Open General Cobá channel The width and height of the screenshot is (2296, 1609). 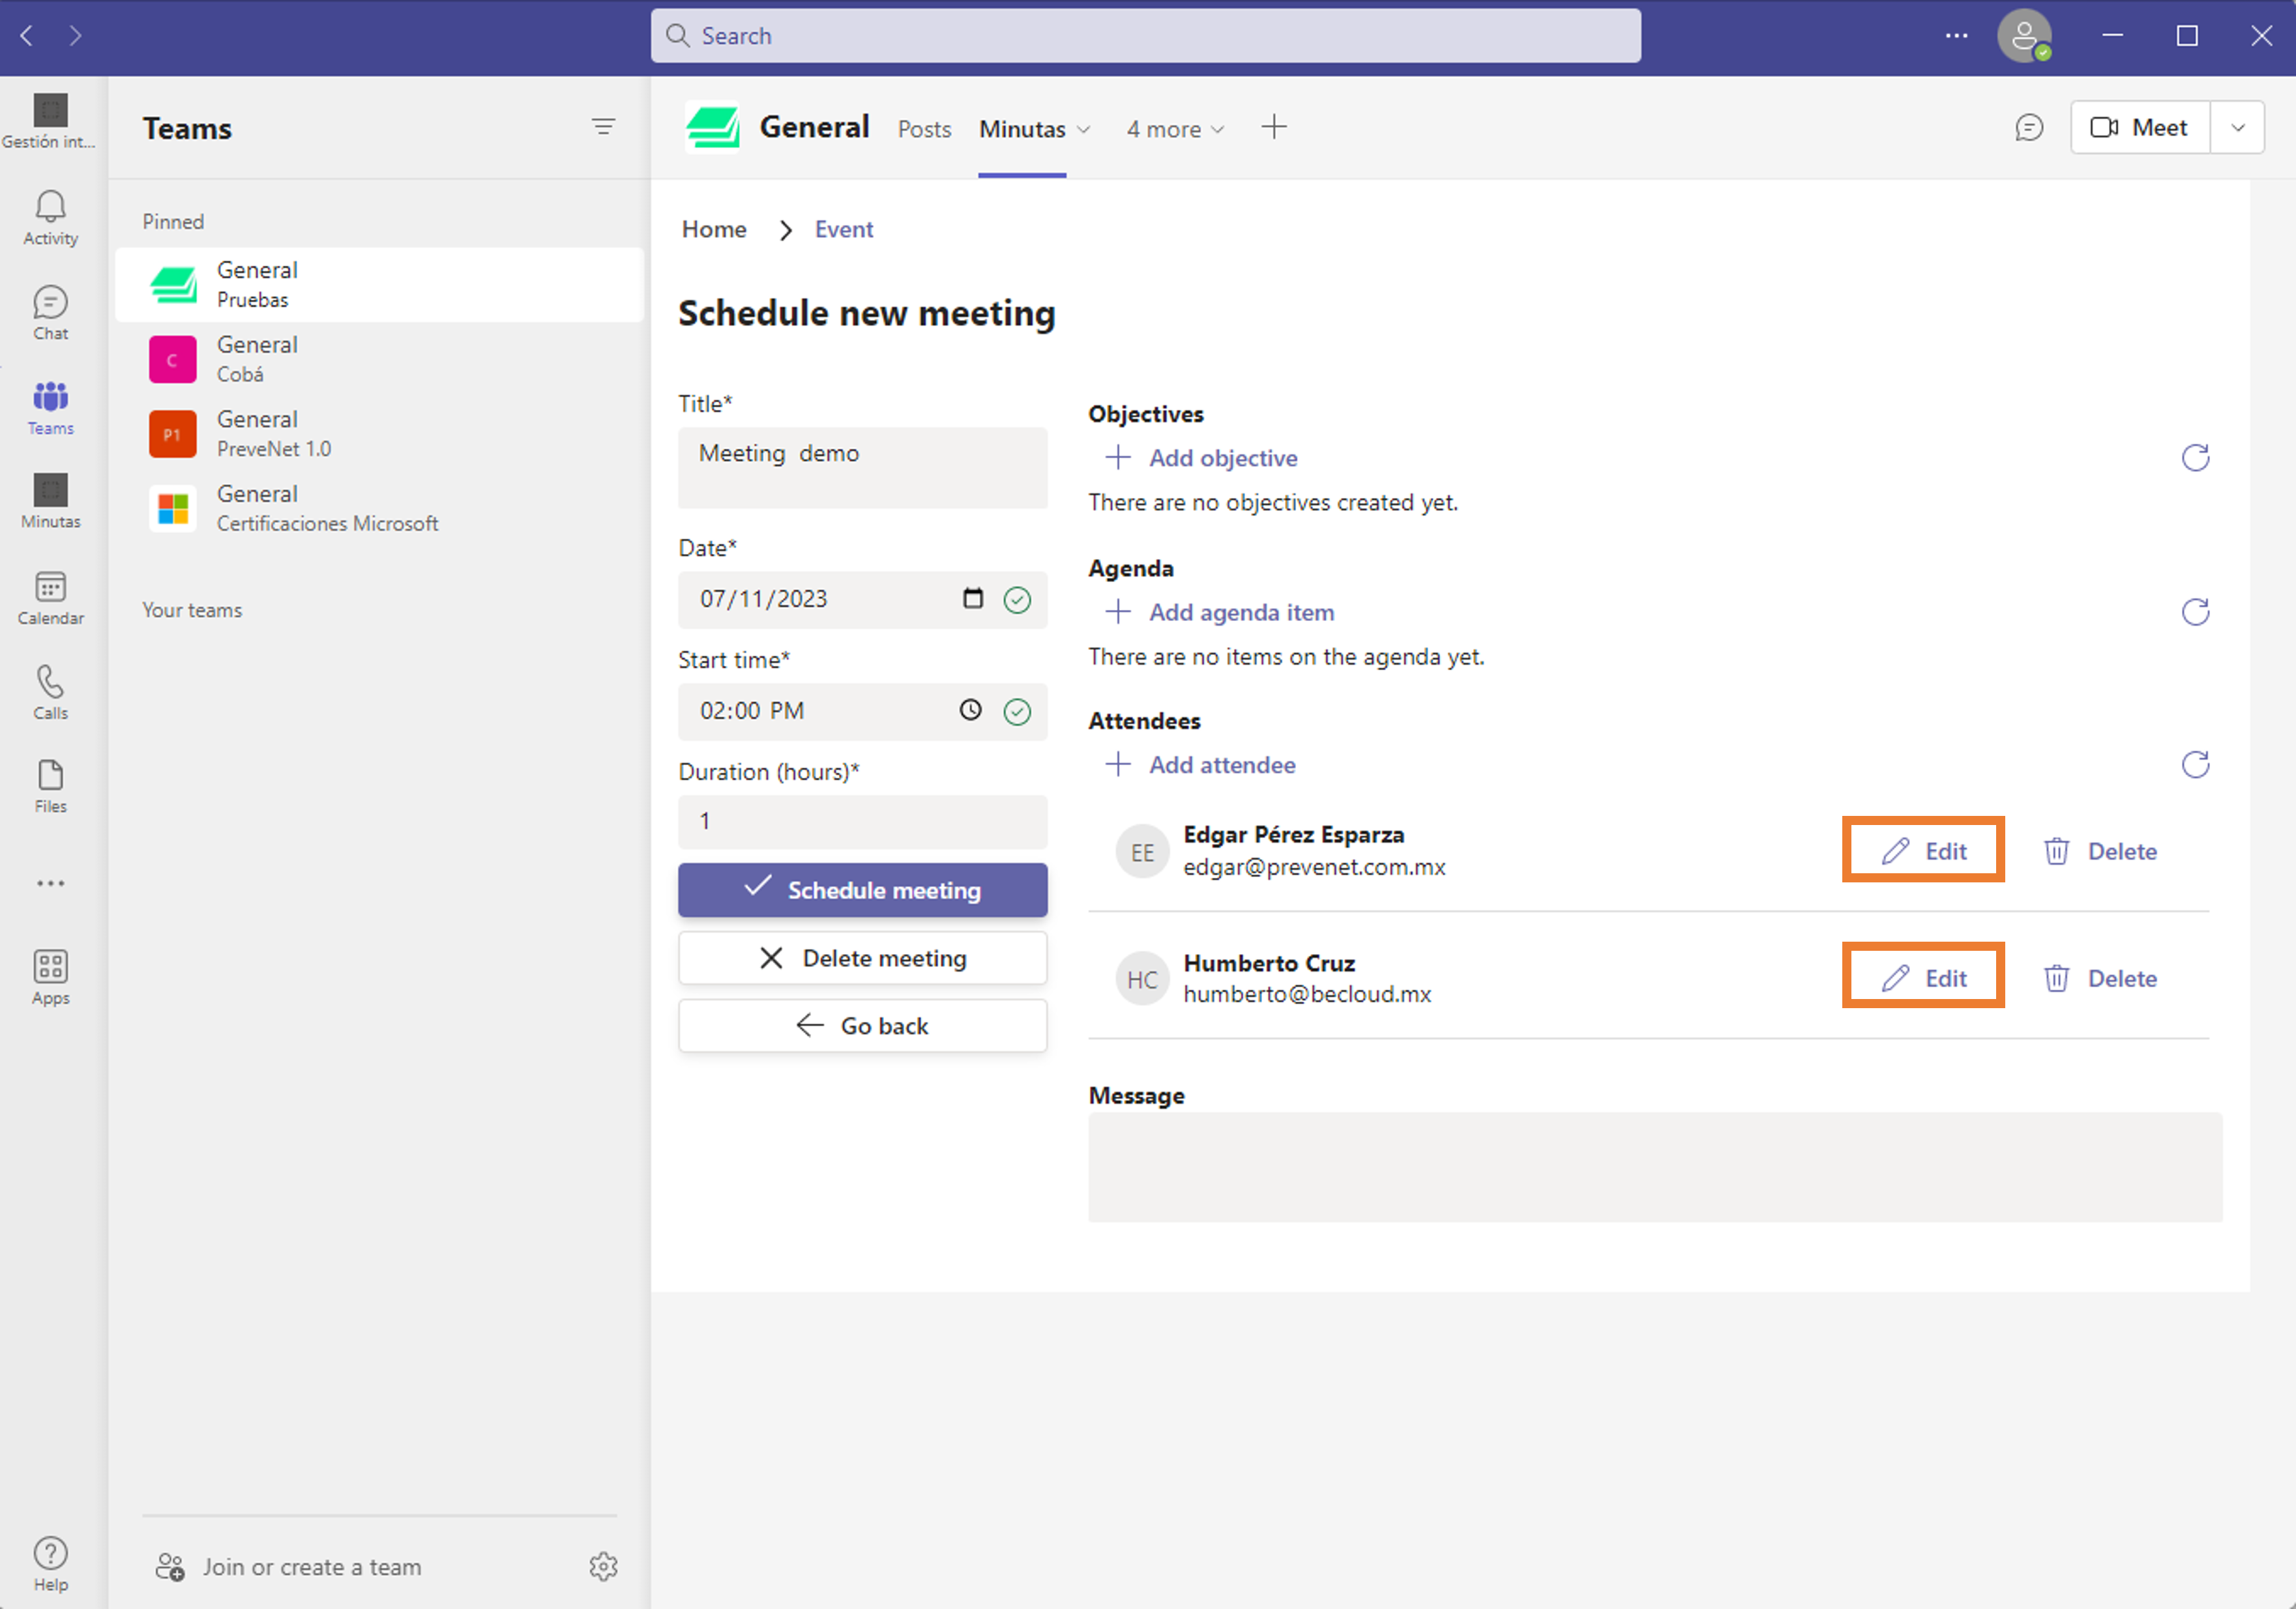click(x=379, y=360)
